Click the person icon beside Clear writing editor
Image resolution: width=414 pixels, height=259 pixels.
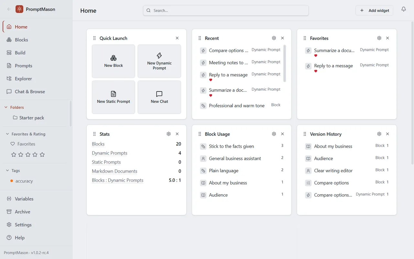click(308, 171)
